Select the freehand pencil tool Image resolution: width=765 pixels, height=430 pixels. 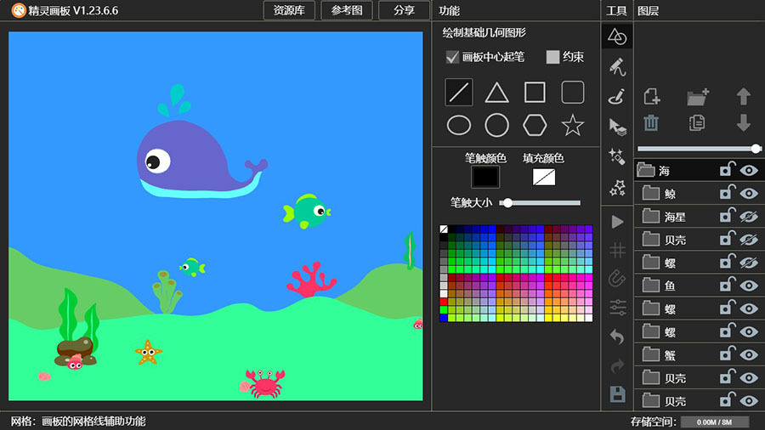617,66
